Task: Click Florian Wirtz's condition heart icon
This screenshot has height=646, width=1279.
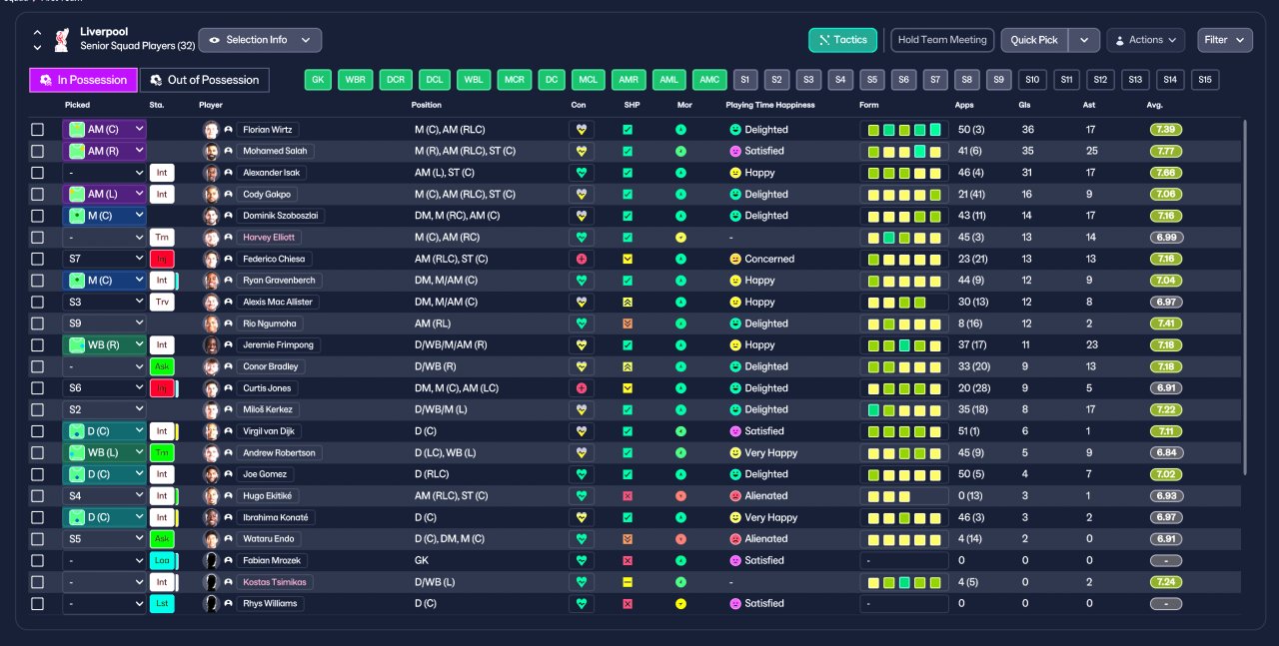Action: (581, 130)
